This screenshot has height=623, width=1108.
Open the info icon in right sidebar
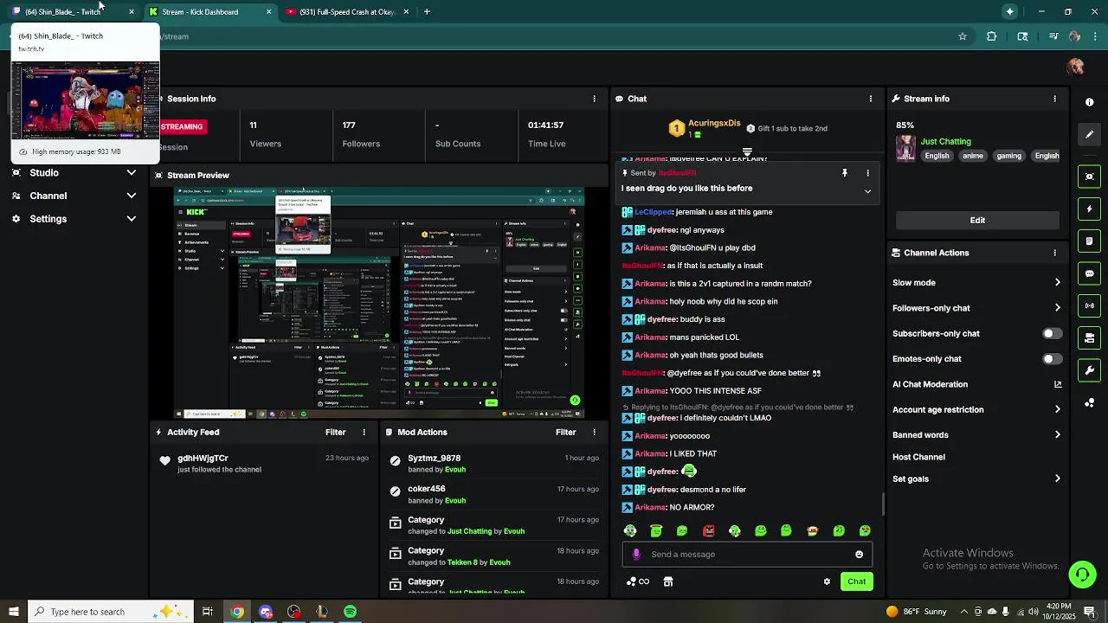coord(1089,102)
